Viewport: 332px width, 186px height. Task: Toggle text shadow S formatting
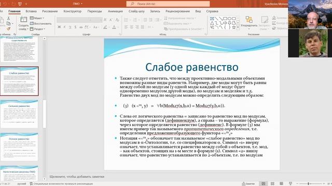[75, 27]
